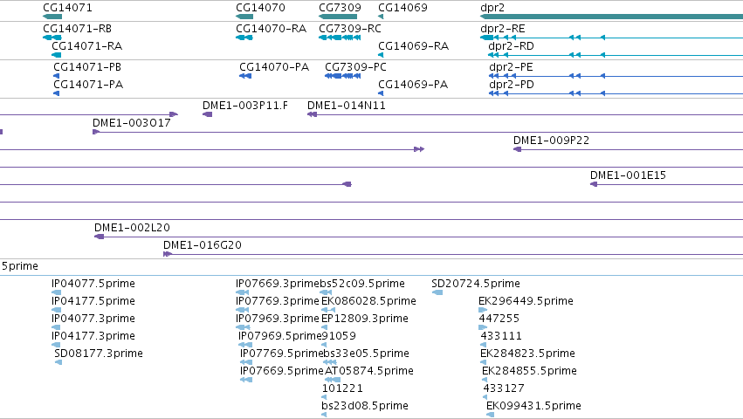Select EST bs33e05.5prime
Image resolution: width=743 pixels, height=419 pixels.
click(x=367, y=354)
